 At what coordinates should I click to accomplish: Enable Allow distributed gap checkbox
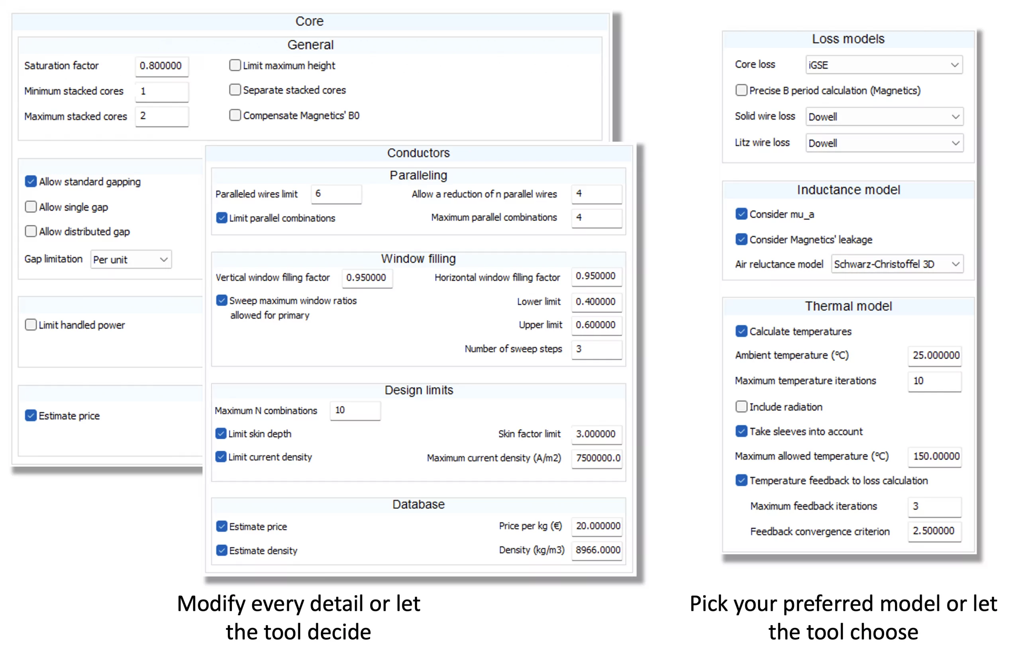click(30, 231)
